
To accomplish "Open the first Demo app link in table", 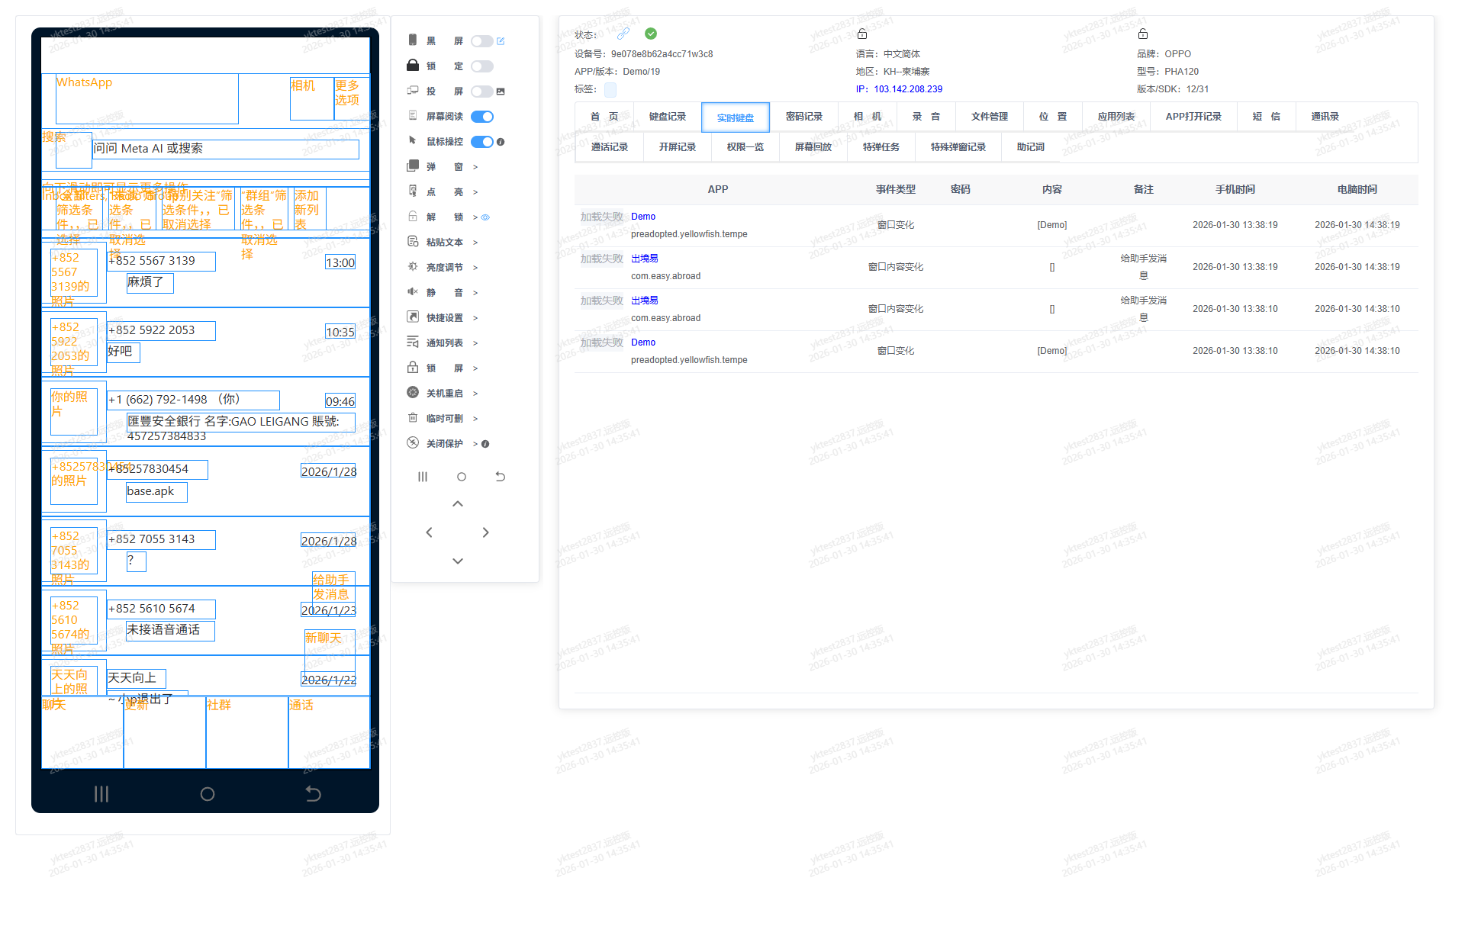I will click(643, 217).
